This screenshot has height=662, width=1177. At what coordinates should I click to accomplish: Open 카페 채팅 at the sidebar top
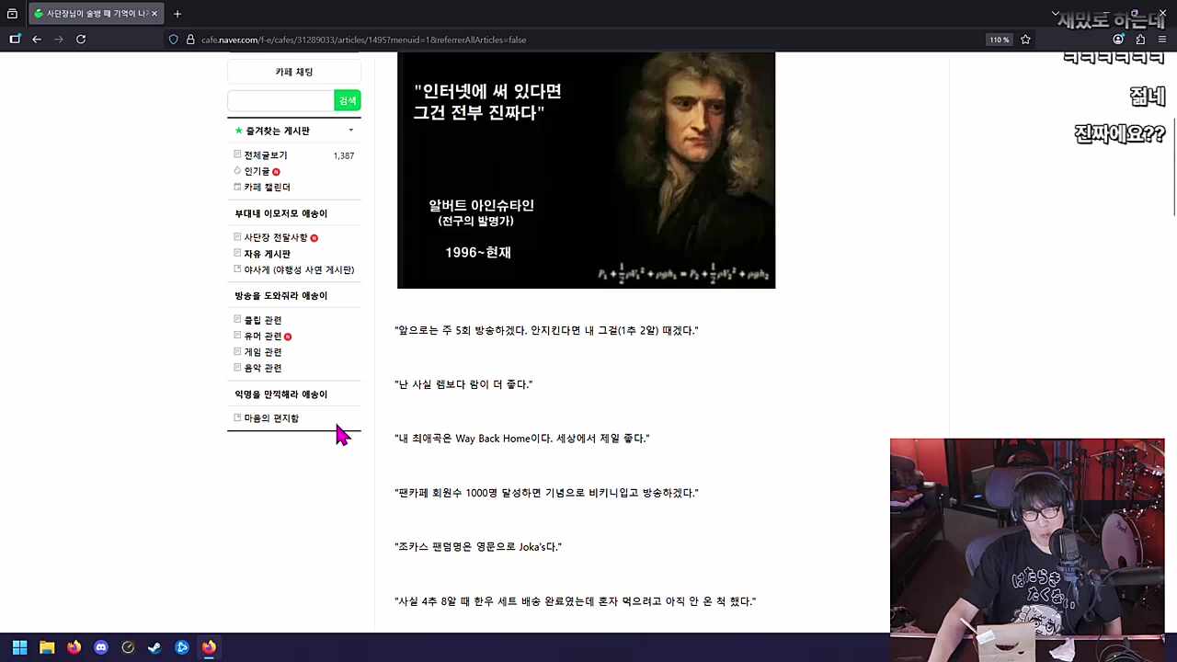[x=293, y=72]
